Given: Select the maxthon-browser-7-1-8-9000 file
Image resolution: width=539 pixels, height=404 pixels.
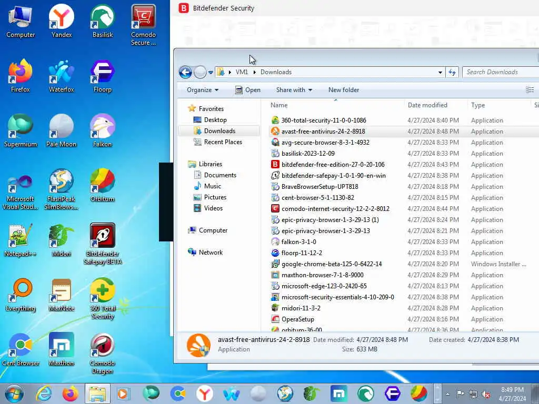Looking at the screenshot, I should pyautogui.click(x=322, y=275).
